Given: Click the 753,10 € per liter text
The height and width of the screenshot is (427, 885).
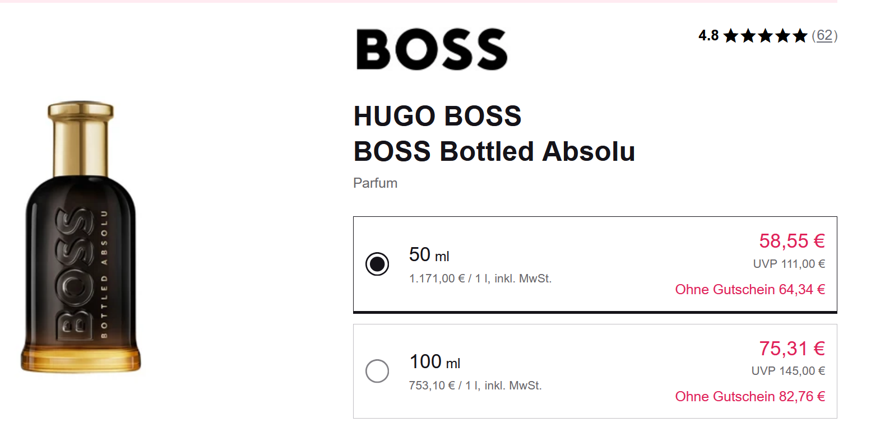Looking at the screenshot, I should point(475,386).
